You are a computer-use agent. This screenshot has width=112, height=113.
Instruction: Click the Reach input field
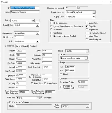coord(21,59)
